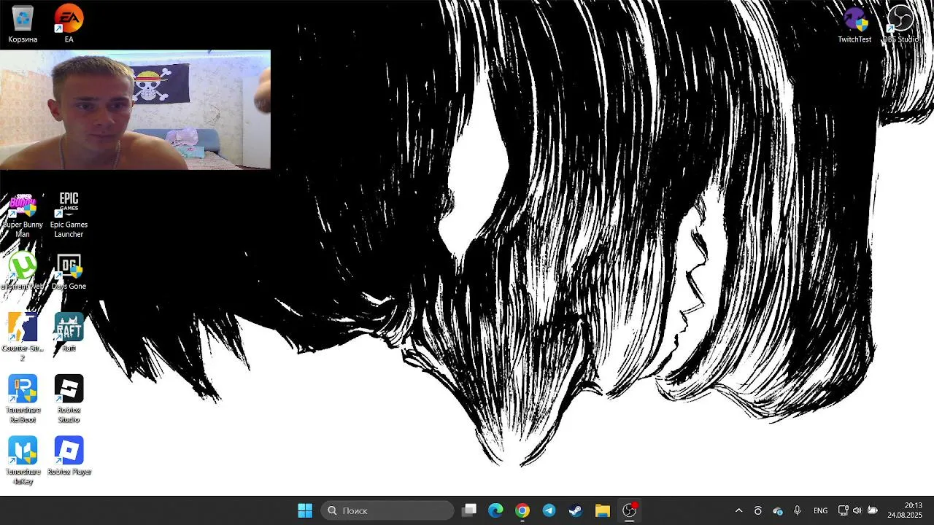Switch to OBS Studio in the taskbar

click(629, 510)
